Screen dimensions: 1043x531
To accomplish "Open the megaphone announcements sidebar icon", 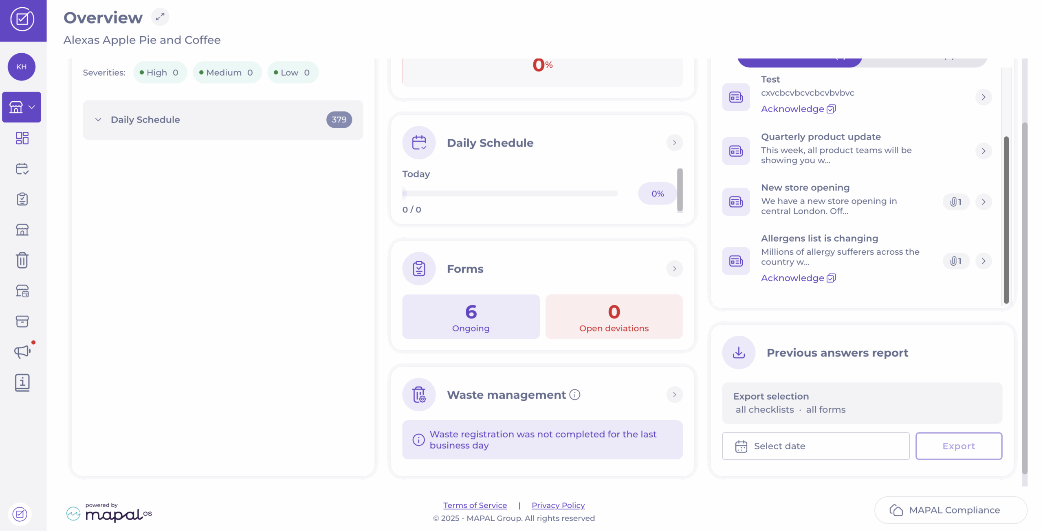I will point(22,351).
